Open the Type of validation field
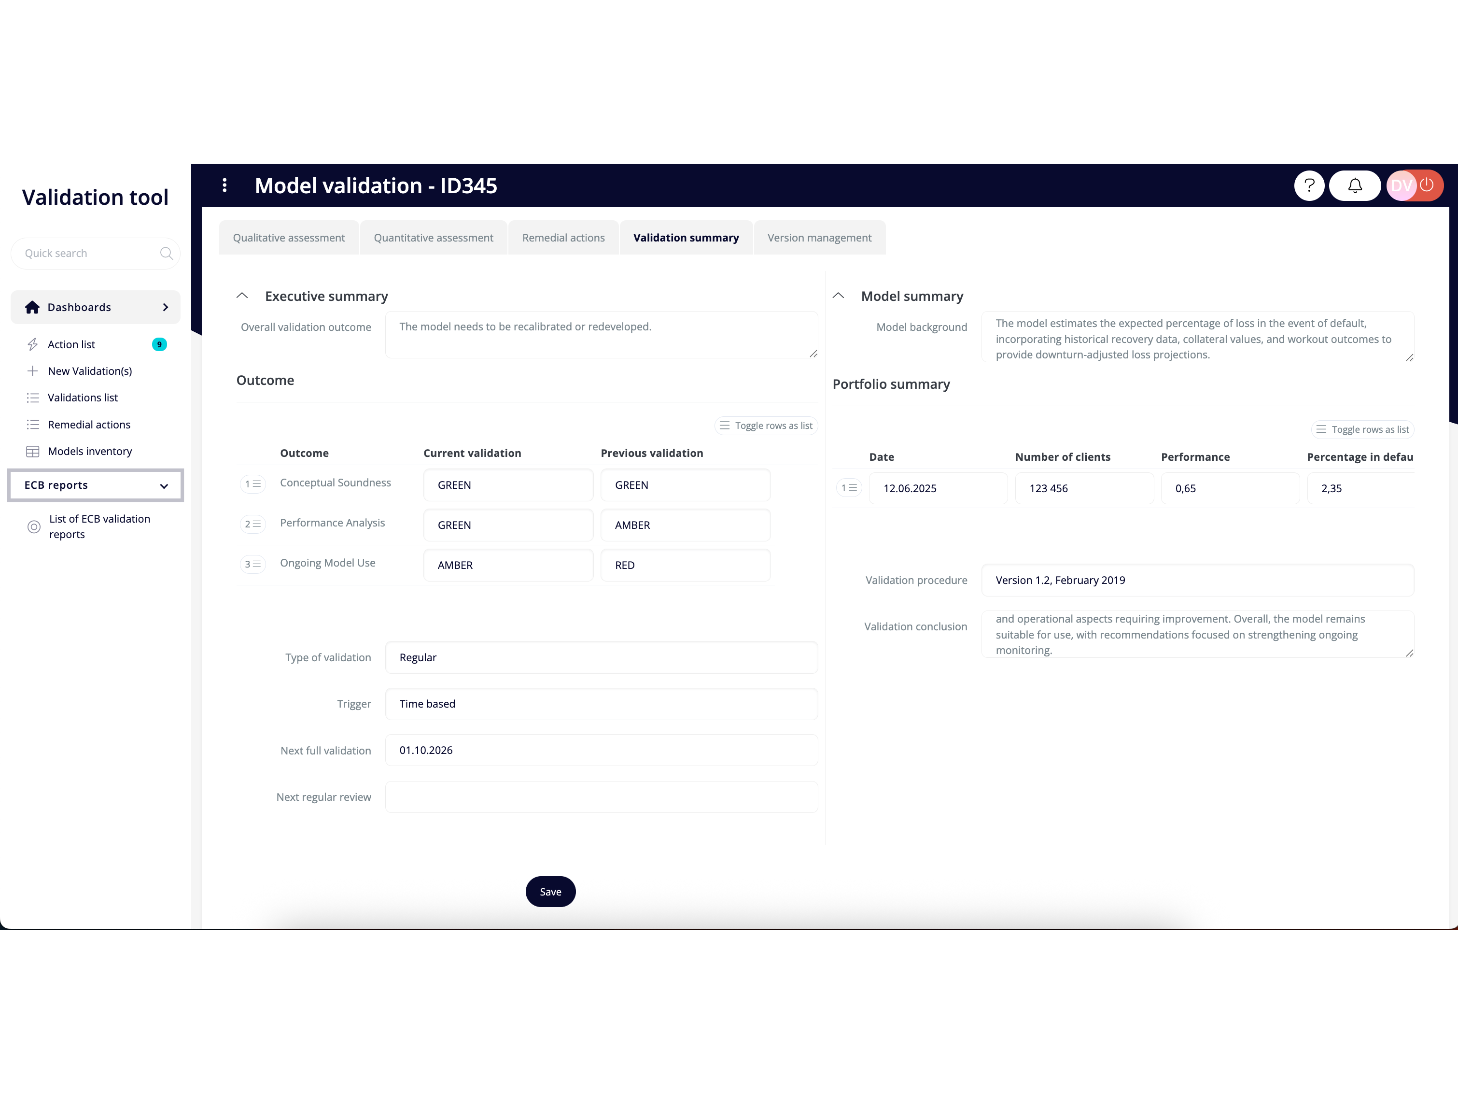Image resolution: width=1458 pixels, height=1094 pixels. tap(601, 657)
